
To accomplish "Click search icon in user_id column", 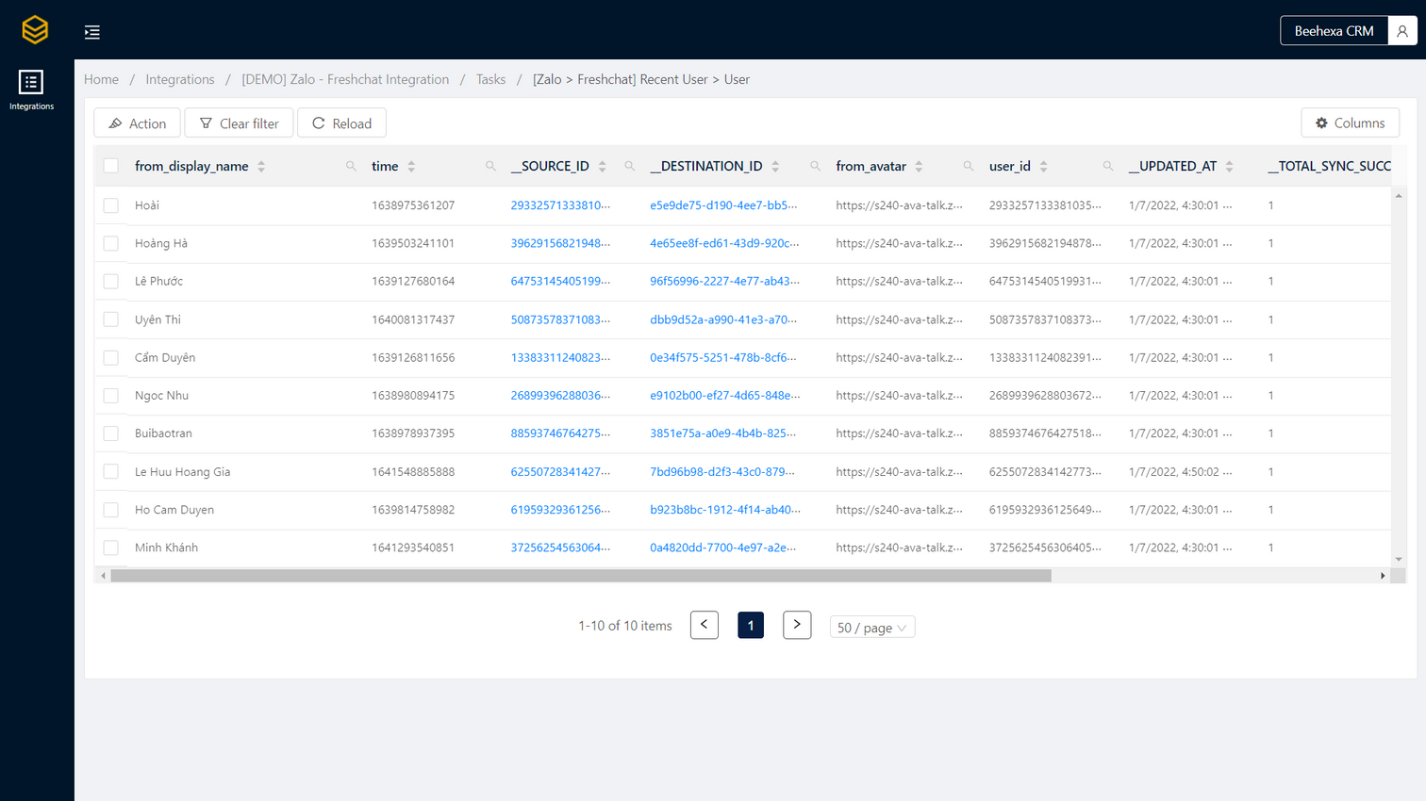I will (x=1108, y=167).
